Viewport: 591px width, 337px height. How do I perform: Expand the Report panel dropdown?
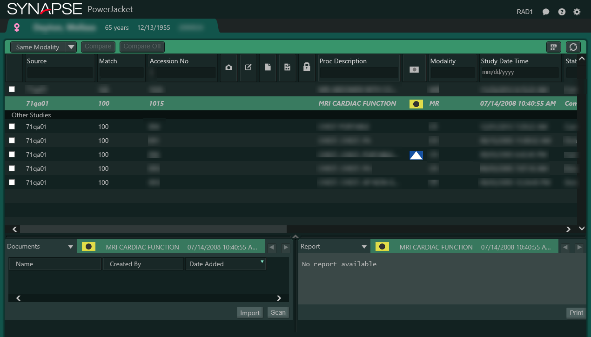pyautogui.click(x=364, y=247)
